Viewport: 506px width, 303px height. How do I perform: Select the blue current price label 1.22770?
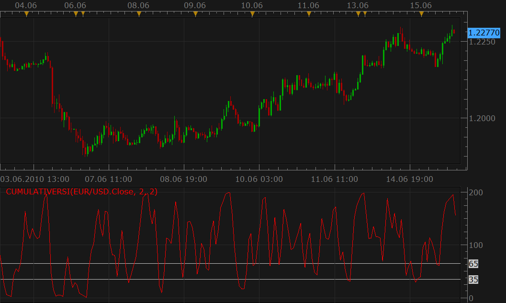coord(484,33)
